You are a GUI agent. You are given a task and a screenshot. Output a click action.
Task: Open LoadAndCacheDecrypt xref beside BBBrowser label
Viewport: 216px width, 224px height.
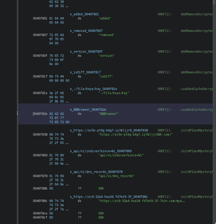pyautogui.click(x=196, y=109)
